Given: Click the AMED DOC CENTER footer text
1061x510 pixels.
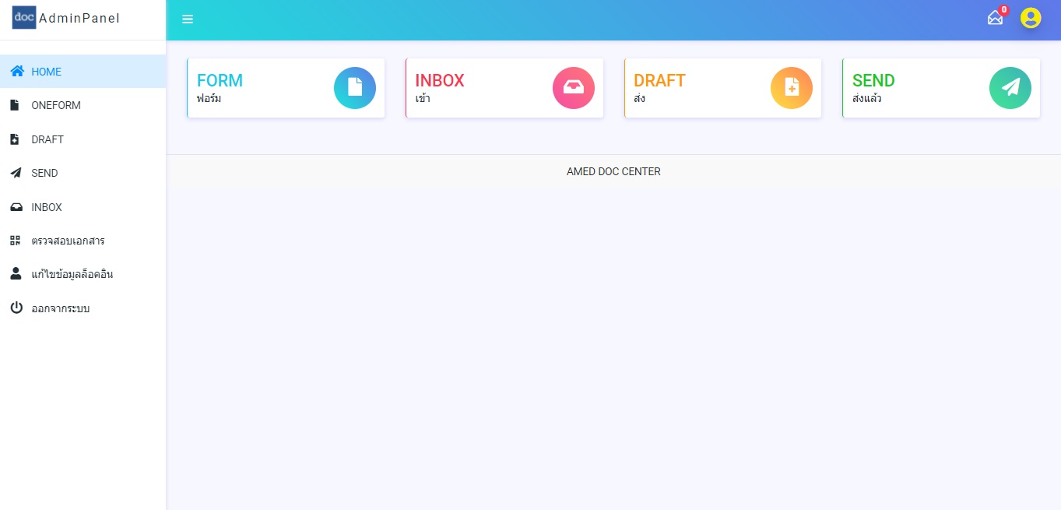Looking at the screenshot, I should 613,171.
